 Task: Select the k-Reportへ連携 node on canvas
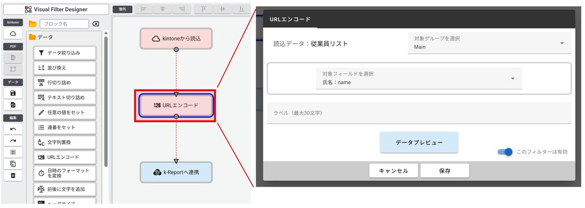click(x=176, y=172)
